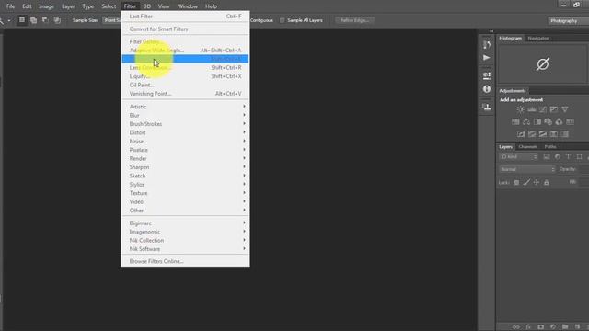Open the tool preset picker arrow

pos(8,20)
